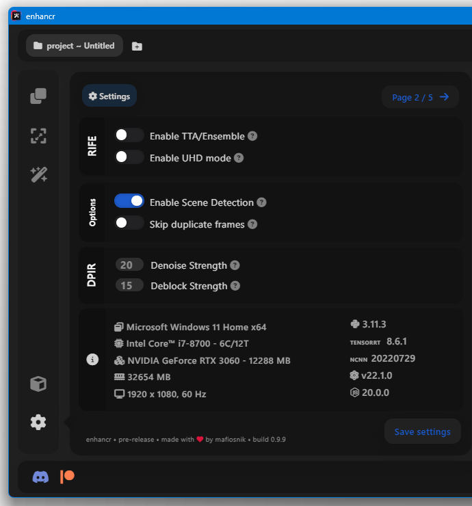Select the Settings tab header

pyautogui.click(x=109, y=96)
